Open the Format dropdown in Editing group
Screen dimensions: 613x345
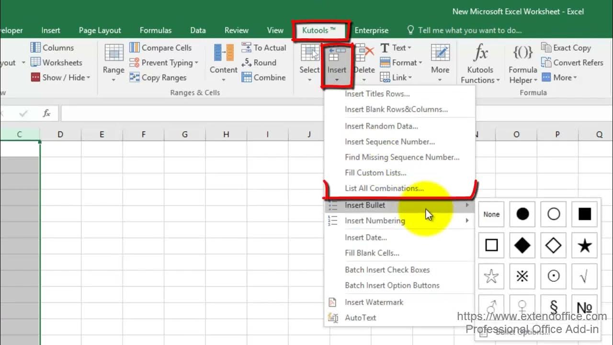401,62
